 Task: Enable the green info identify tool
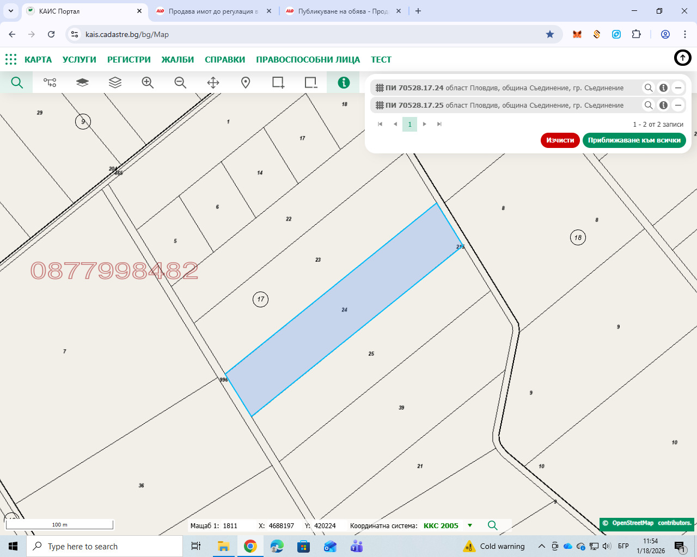[x=343, y=82]
